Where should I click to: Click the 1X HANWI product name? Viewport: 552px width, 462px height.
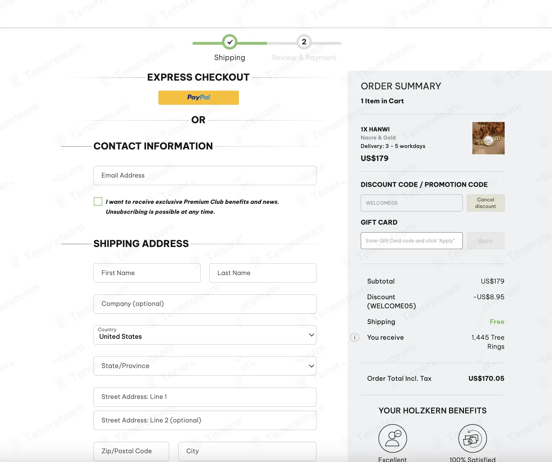[x=375, y=129]
